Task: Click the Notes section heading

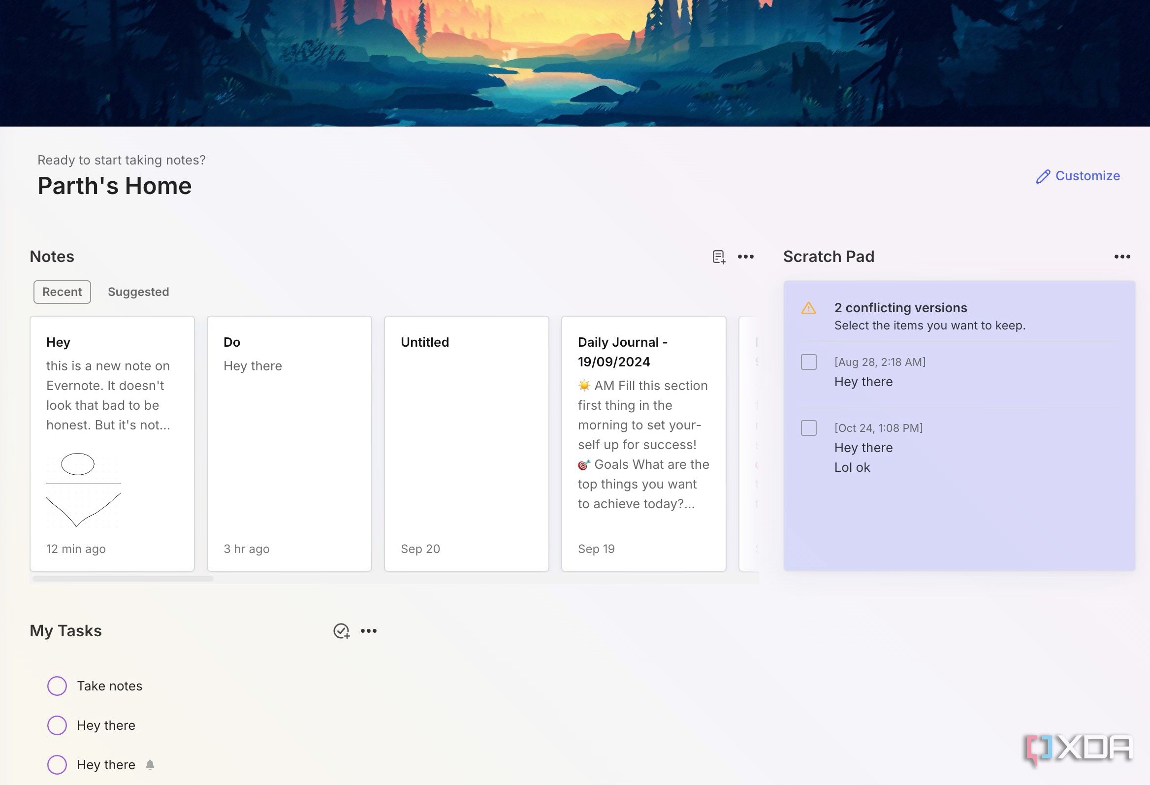Action: 52,257
